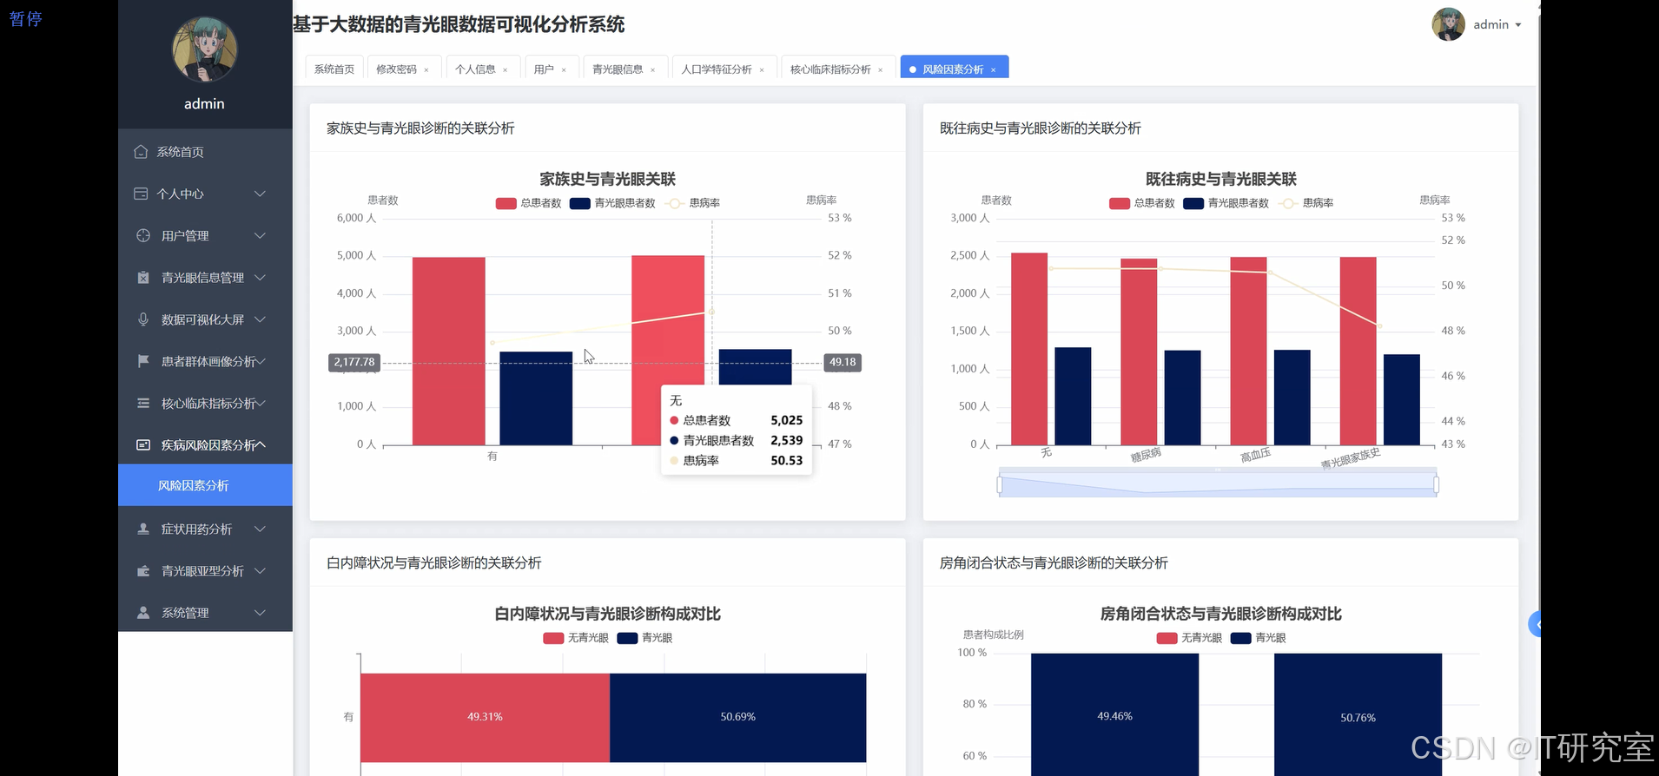
Task: Close the 人口学特征分析 tab
Action: [762, 70]
